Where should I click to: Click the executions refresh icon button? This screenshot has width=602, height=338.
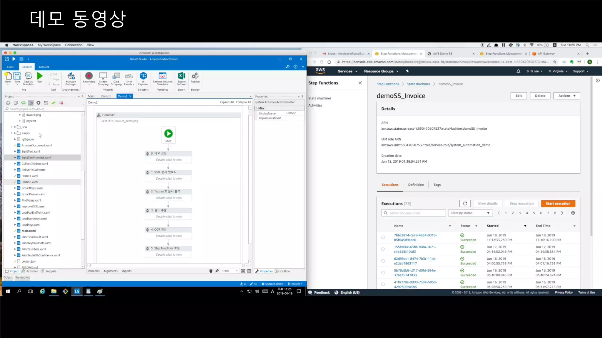pos(465,204)
